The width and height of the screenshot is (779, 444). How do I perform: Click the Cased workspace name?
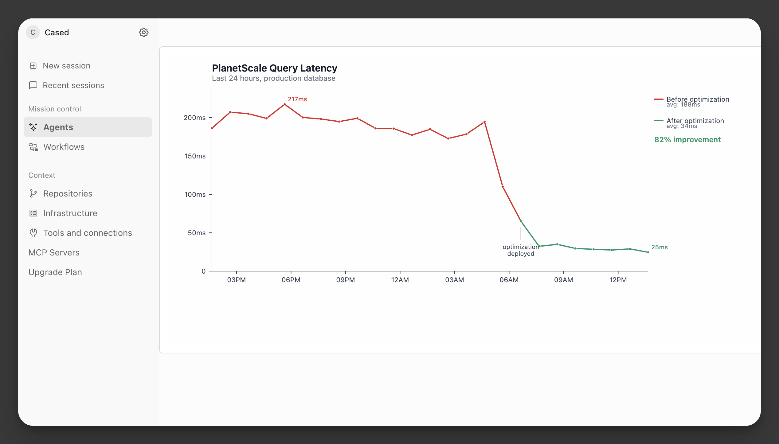pos(57,32)
